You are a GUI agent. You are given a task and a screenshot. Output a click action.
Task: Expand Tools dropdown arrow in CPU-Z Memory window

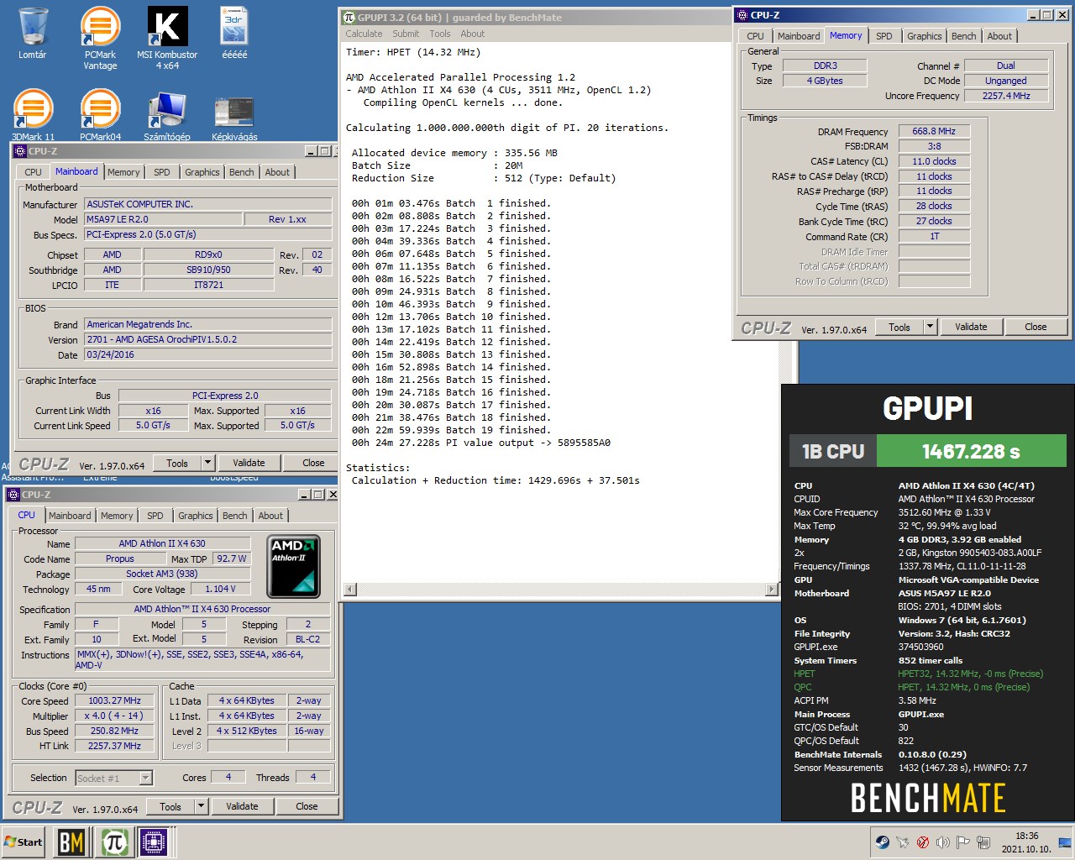point(930,327)
